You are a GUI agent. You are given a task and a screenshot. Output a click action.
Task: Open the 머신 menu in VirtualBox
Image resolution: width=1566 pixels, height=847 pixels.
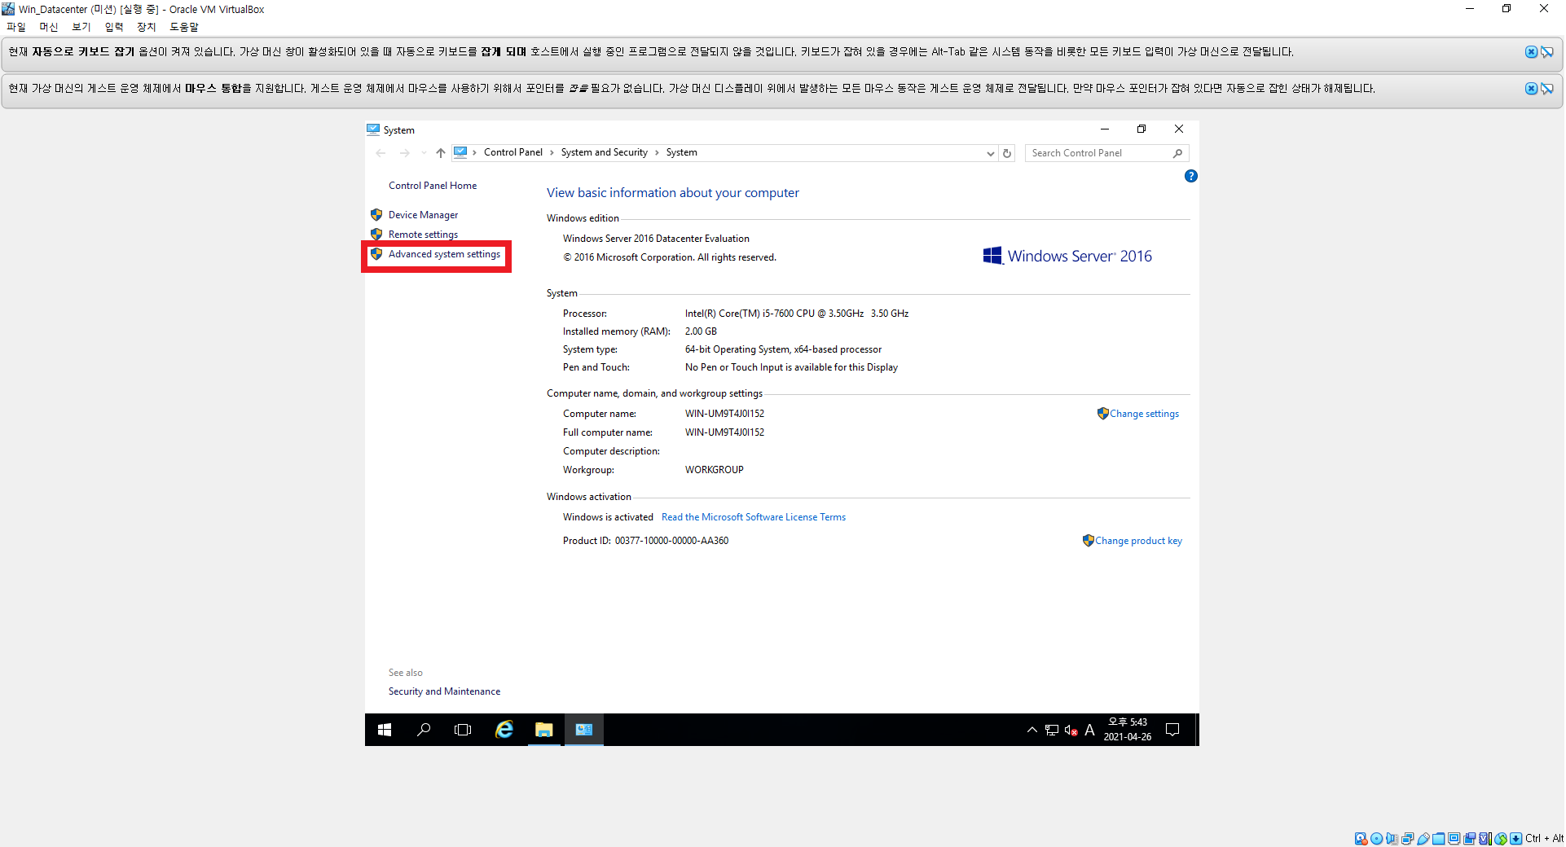tap(49, 27)
